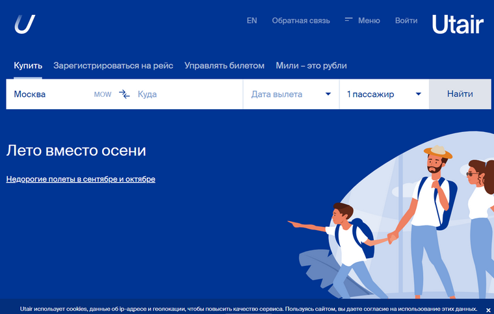Expand the 1 пассажир dropdown arrow

pyautogui.click(x=419, y=94)
